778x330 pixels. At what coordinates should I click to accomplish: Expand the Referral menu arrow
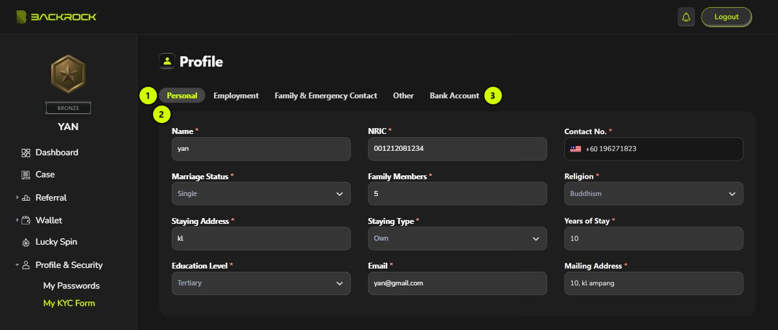coord(18,197)
